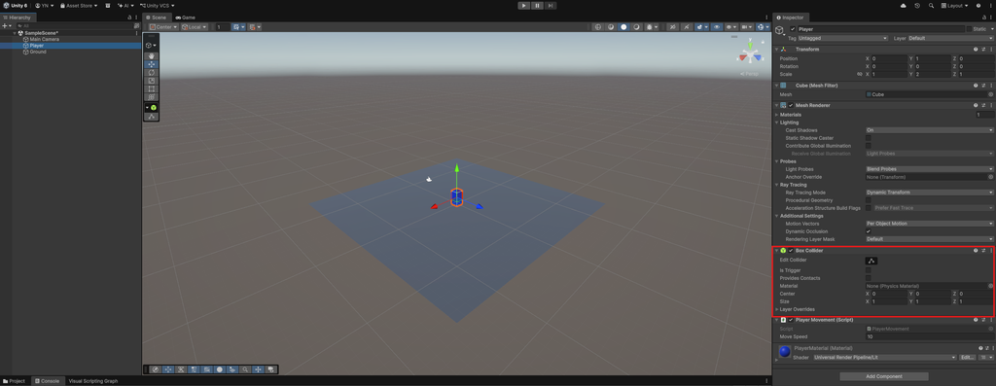Click the Move Speed value field
The height and width of the screenshot is (386, 996).
929,336
